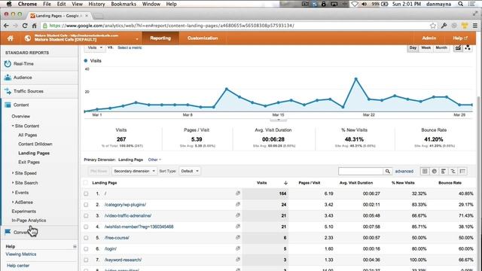Check the /keyword-research/ row checkbox
The height and width of the screenshot is (271, 482).
pyautogui.click(x=86, y=260)
